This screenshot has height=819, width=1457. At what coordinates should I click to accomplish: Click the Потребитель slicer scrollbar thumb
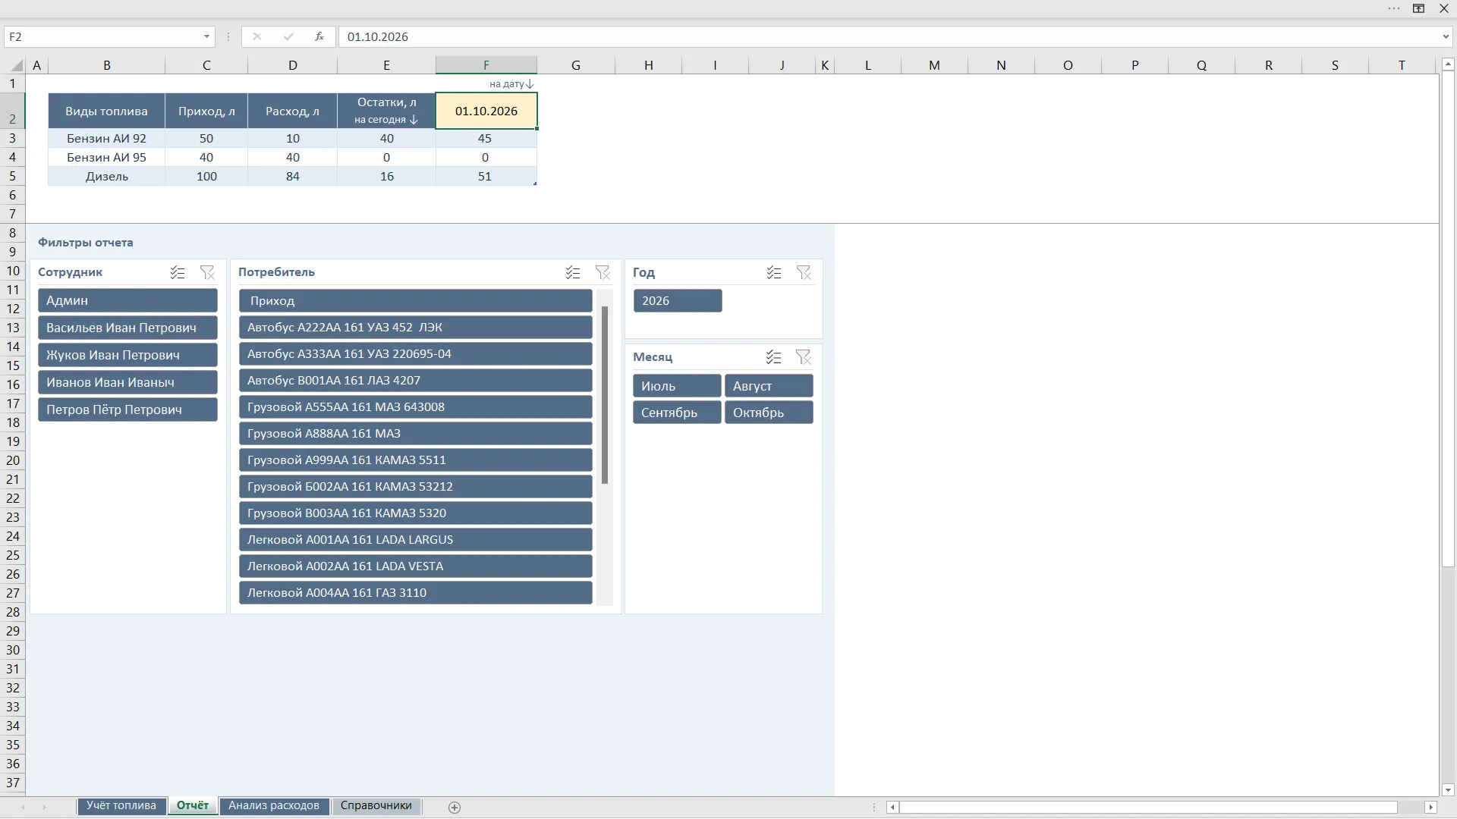pos(605,395)
